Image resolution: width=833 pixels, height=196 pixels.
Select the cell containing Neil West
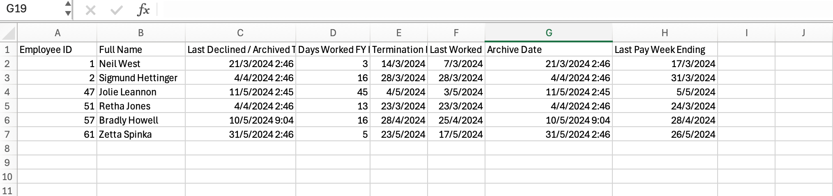coord(141,64)
